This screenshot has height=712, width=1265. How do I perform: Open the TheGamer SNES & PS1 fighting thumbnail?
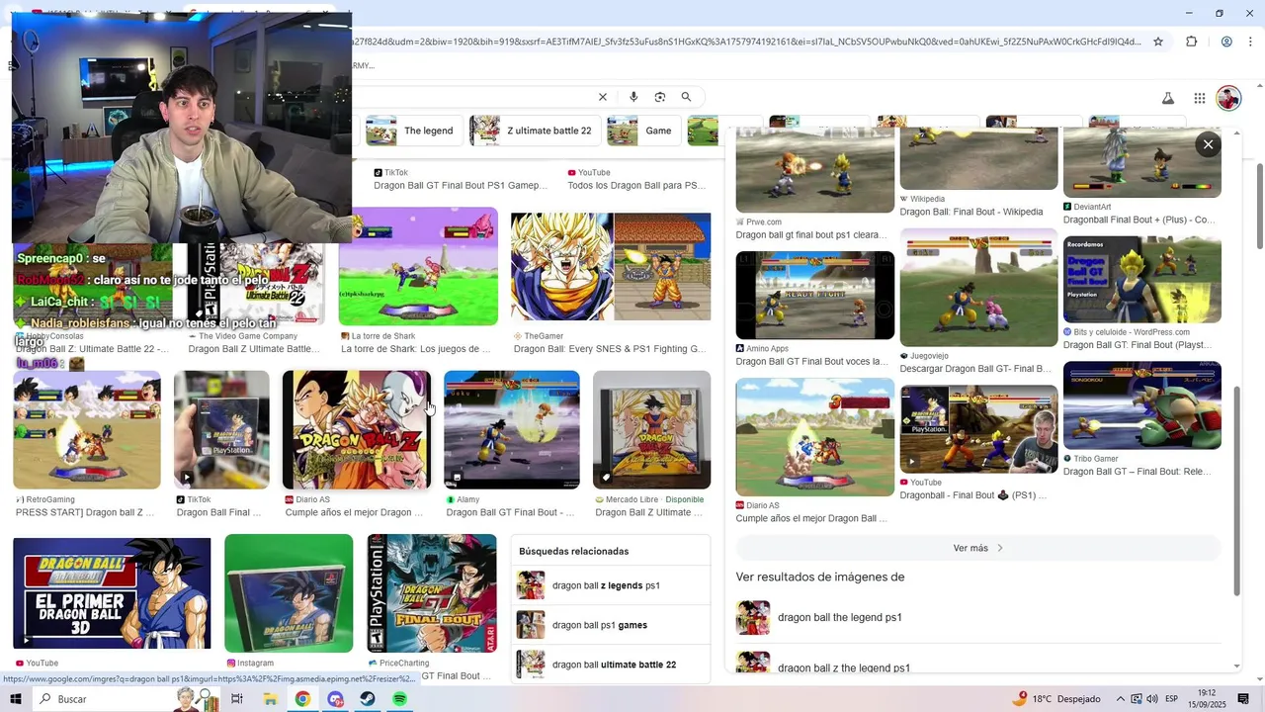(611, 267)
